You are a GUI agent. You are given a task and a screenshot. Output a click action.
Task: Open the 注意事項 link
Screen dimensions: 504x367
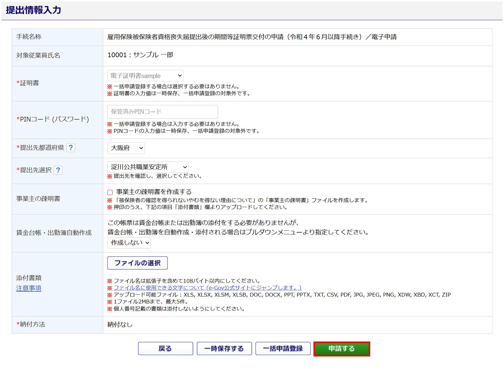click(29, 288)
